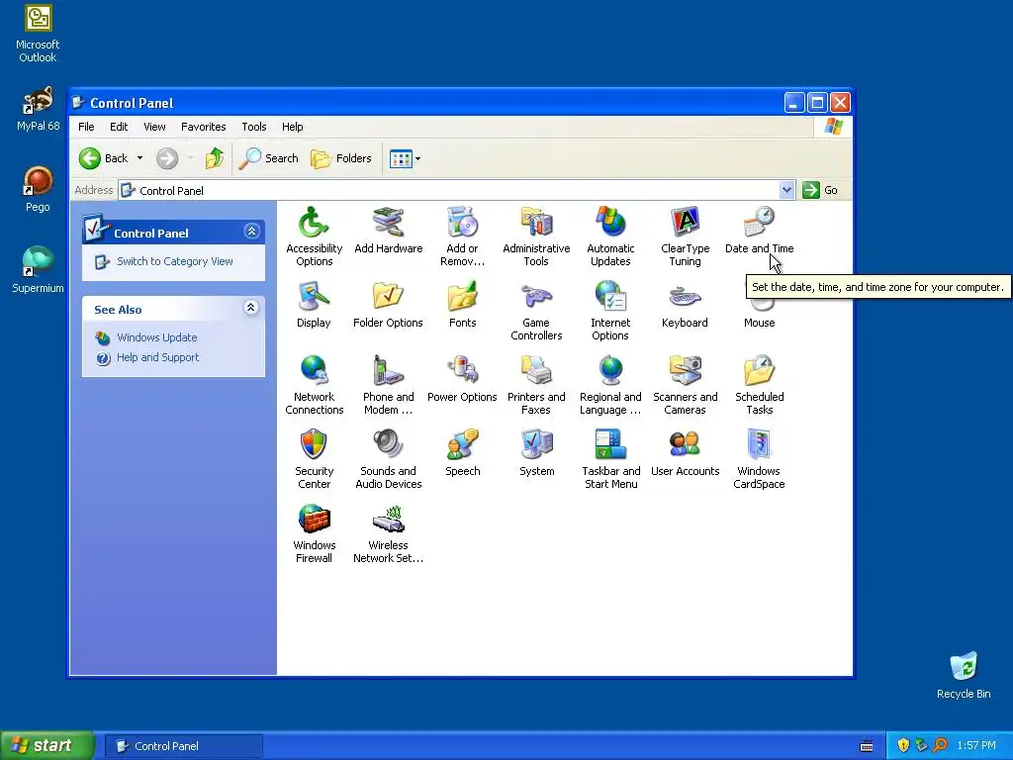Select the Recycle Bin icon
The width and height of the screenshot is (1013, 760).
(964, 675)
